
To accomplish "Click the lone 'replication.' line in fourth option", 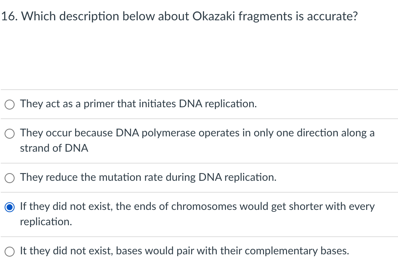I will (46, 222).
